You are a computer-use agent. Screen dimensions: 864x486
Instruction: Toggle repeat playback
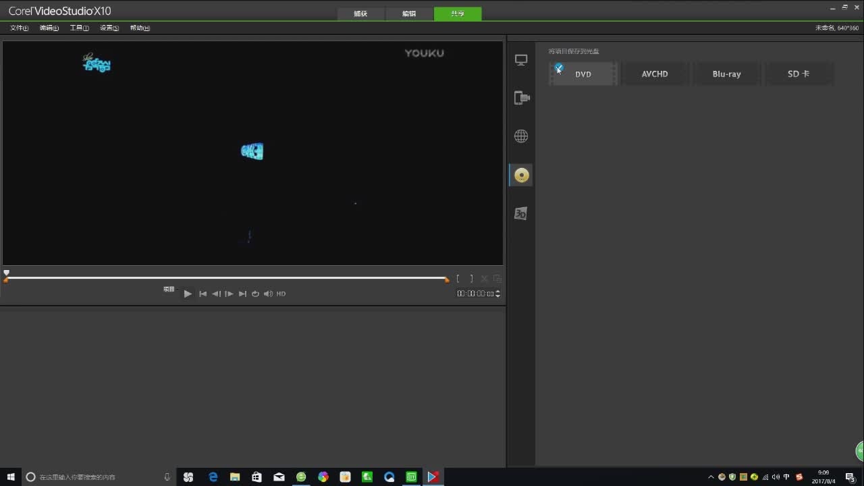pyautogui.click(x=255, y=294)
